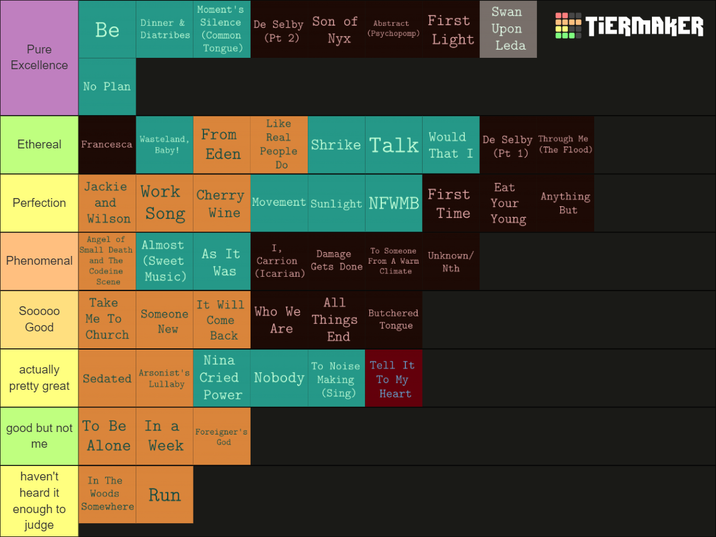Click the 'Talk' song tile
The image size is (716, 537).
coord(394,145)
